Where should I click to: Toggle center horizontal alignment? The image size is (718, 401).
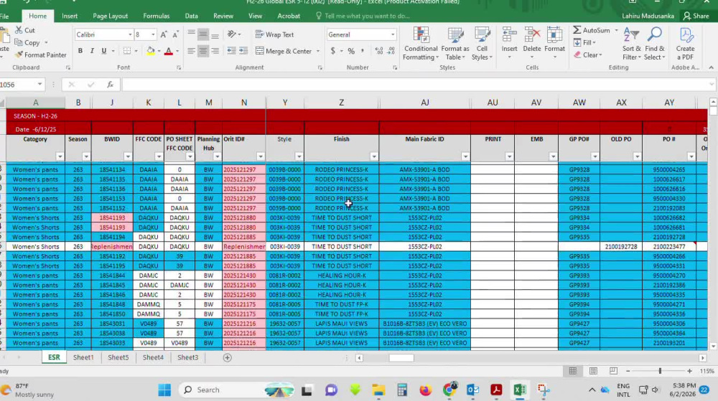pos(203,51)
